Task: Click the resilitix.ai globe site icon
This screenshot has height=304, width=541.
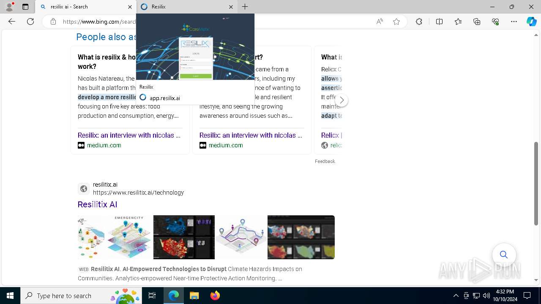Action: [x=84, y=189]
